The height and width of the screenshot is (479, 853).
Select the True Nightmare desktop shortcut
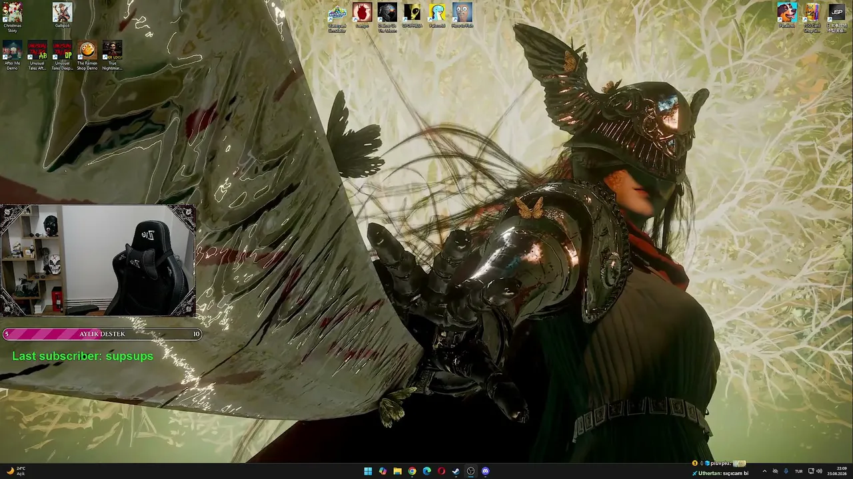click(112, 55)
